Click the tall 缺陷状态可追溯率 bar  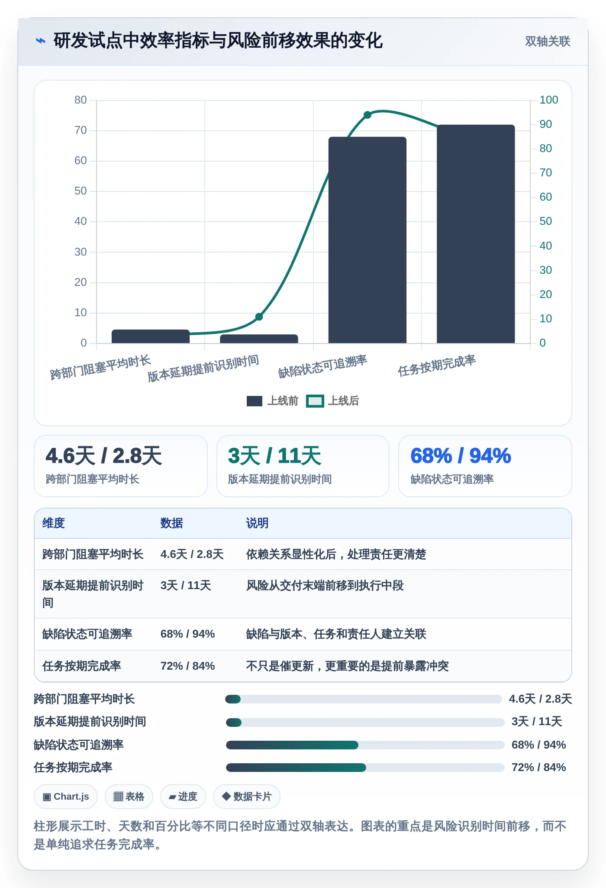pos(367,240)
